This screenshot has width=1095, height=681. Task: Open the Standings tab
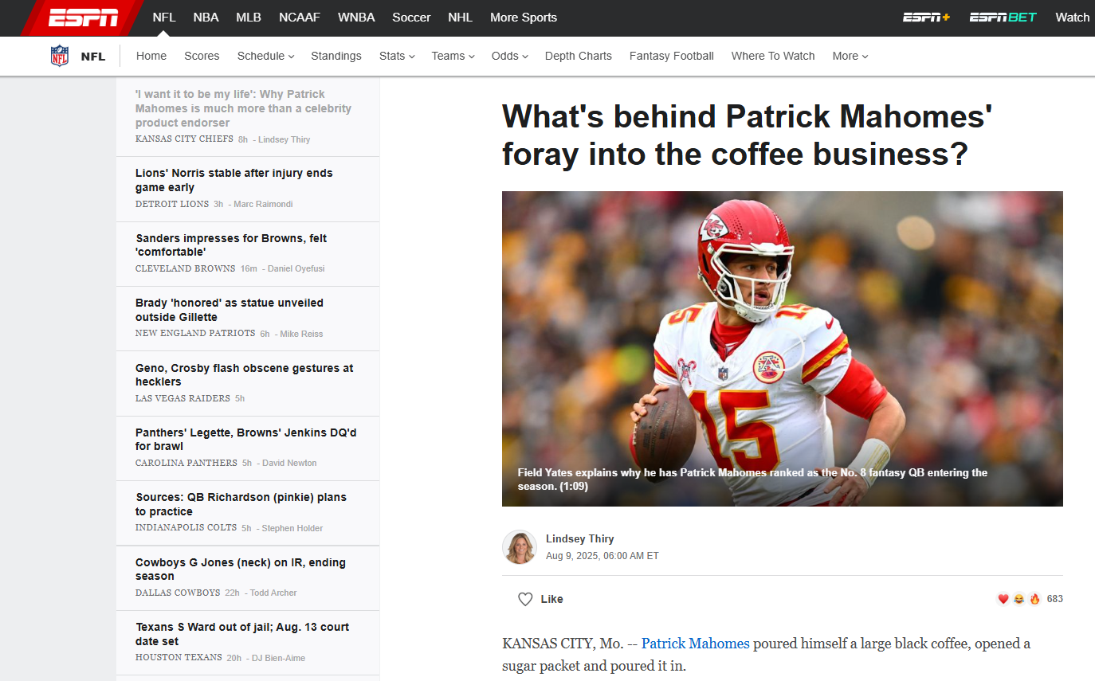(x=336, y=56)
